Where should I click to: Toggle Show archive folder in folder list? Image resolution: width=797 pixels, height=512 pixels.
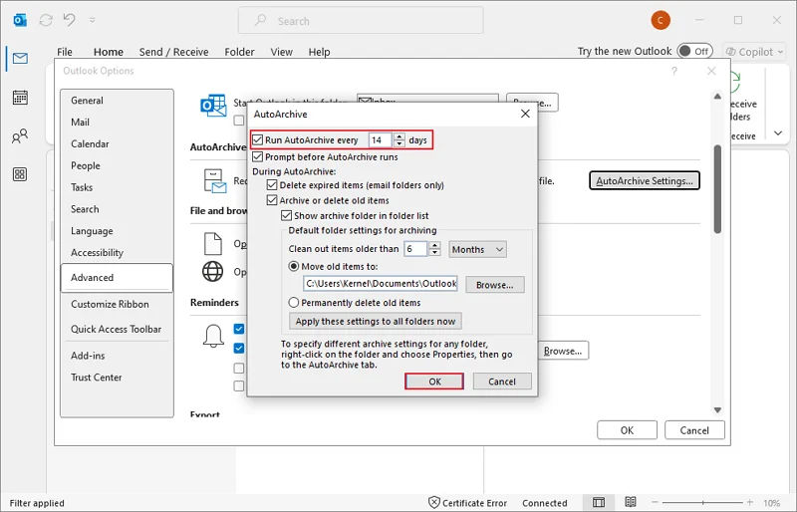point(287,215)
